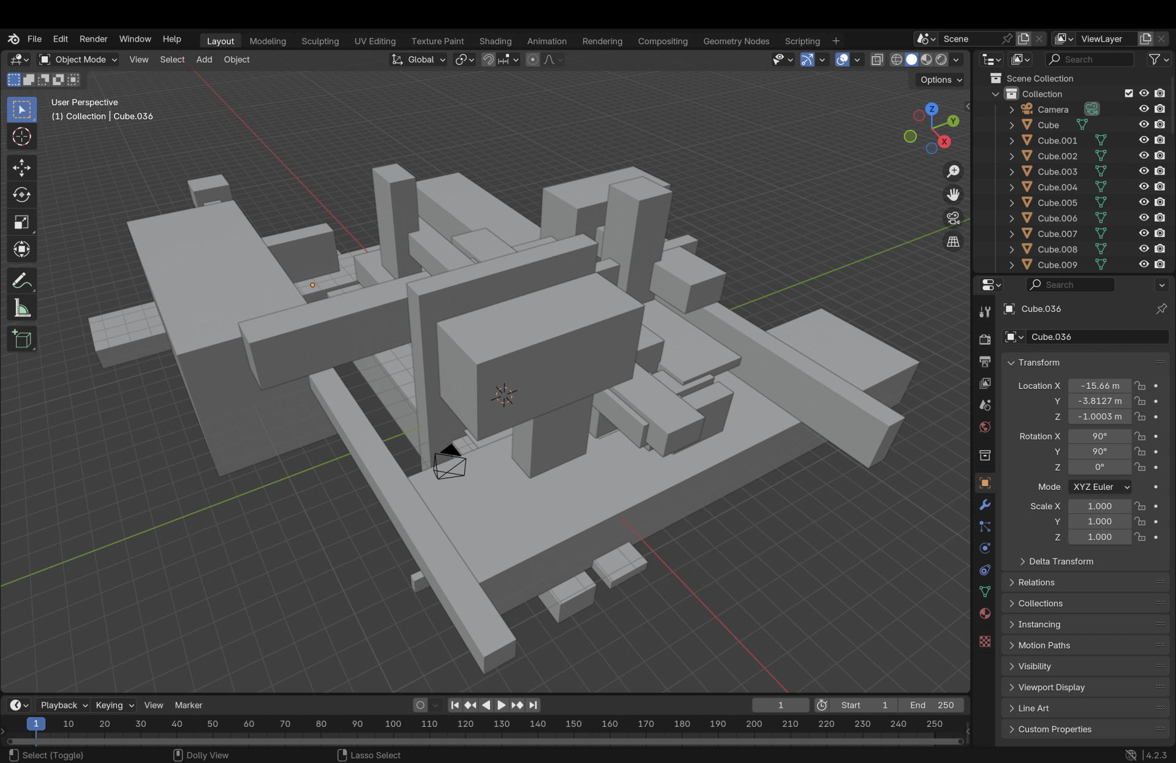Activate the Scale tool
Image resolution: width=1176 pixels, height=763 pixels.
(x=21, y=222)
